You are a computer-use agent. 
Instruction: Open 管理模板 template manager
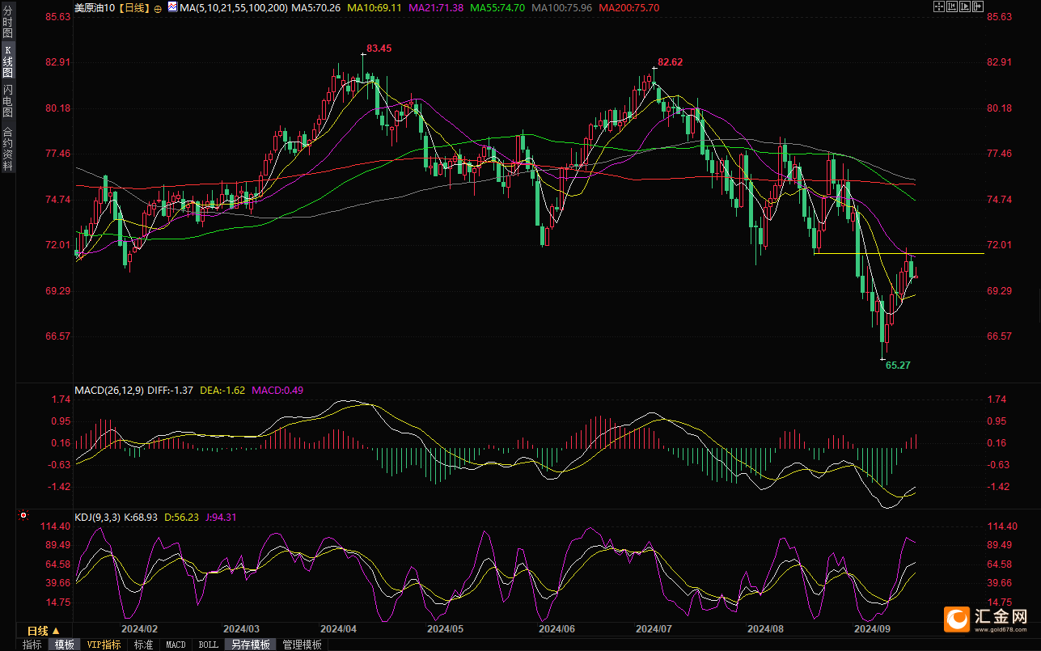(x=302, y=645)
